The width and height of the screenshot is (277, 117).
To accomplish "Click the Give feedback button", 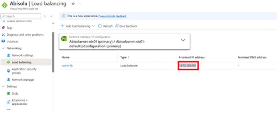I will [126, 26].
